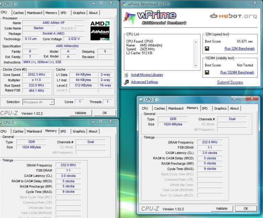Click Validate in the top-left CPU-Z window
This screenshot has width=263, height=218.
[81, 113]
